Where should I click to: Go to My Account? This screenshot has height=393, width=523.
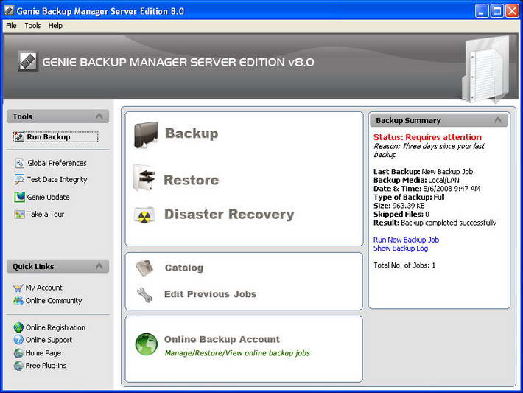tap(44, 288)
